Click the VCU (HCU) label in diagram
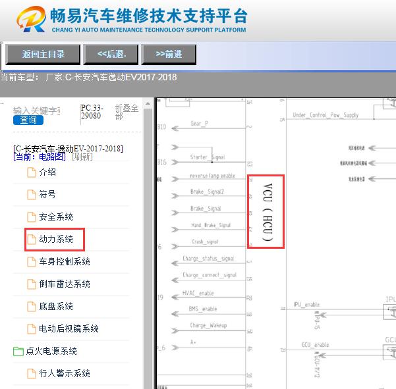396x389 pixels. click(x=268, y=212)
